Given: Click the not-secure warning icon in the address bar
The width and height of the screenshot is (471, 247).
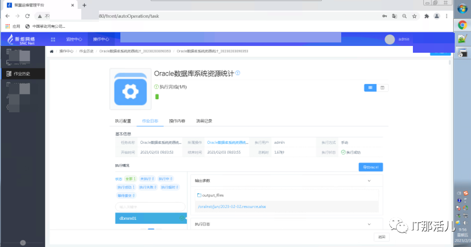Looking at the screenshot, I should (x=40, y=16).
